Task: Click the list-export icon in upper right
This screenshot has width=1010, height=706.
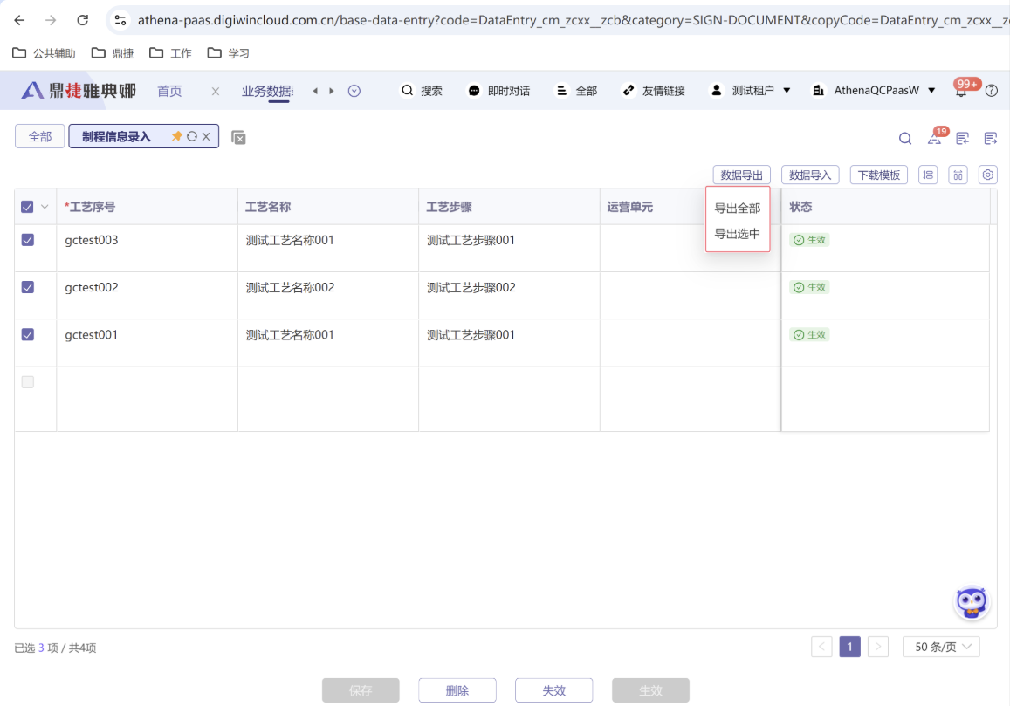Action: click(991, 138)
